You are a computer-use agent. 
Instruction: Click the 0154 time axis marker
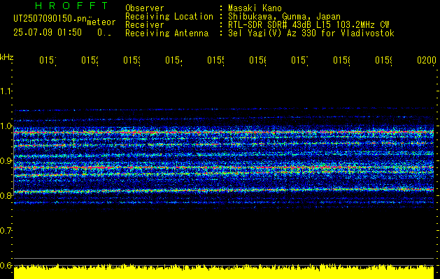point(173,60)
